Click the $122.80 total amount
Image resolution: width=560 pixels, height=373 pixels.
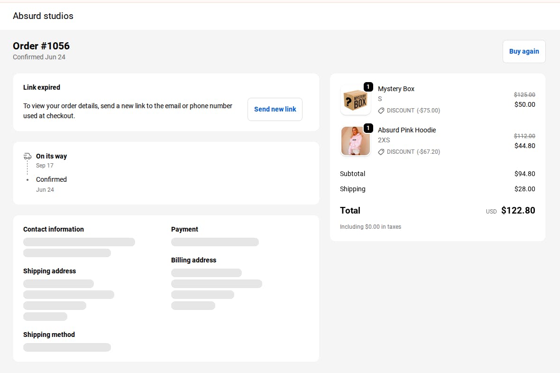[x=518, y=211]
